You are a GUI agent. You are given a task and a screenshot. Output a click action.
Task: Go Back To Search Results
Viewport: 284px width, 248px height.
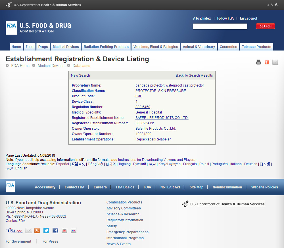[x=194, y=75]
